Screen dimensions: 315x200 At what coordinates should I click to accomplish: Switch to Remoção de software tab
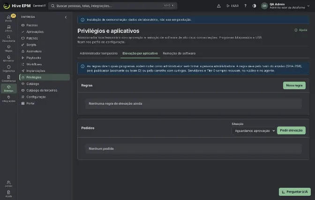pos(179,54)
